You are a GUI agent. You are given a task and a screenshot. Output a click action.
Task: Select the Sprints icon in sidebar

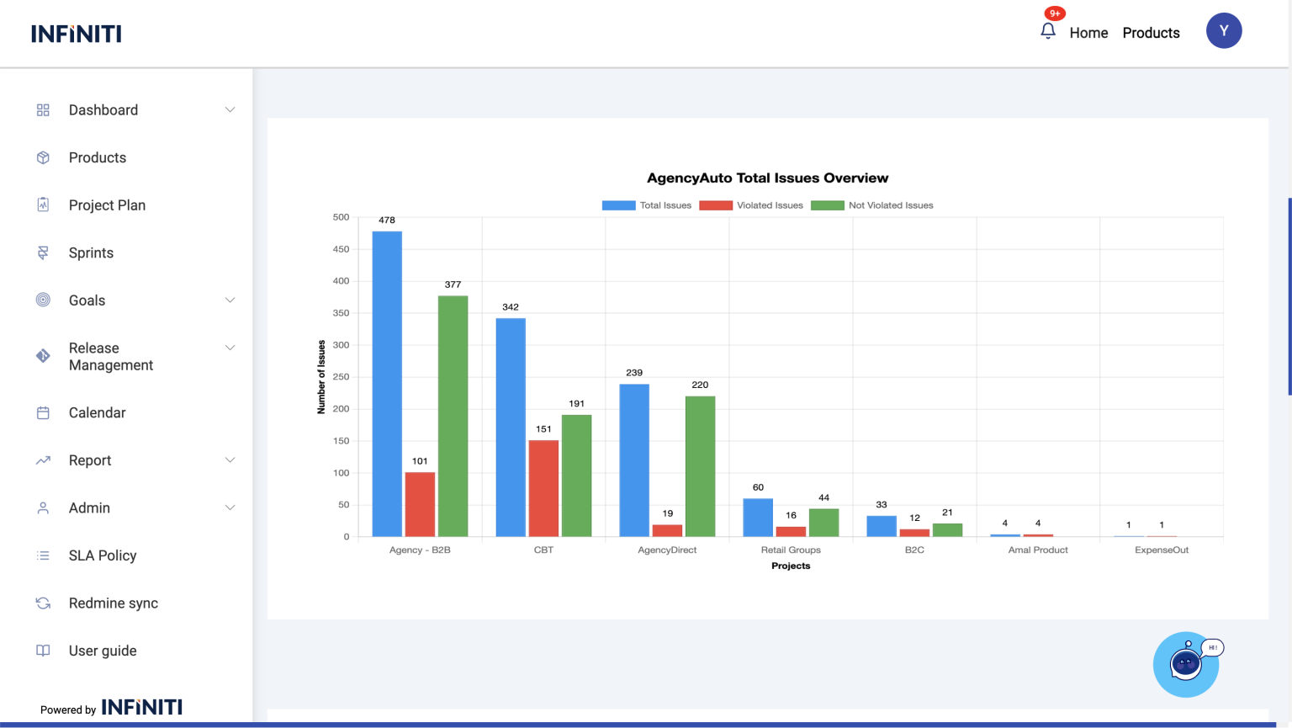[x=43, y=252]
